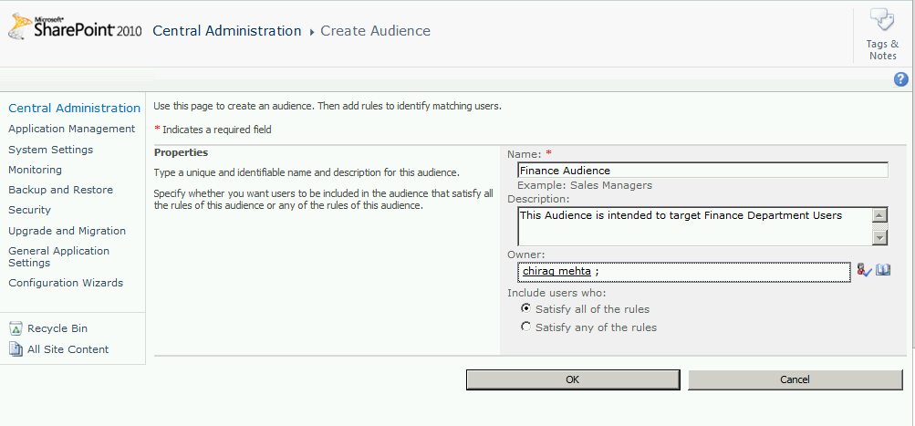Screen dimensions: 915x426
Task: Click the Central Administration breadcrumb link
Action: pos(226,31)
